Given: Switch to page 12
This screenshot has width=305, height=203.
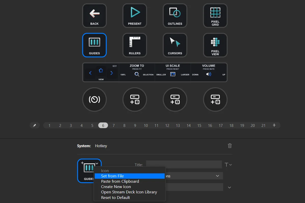Looking at the screenshot, I should [x=167, y=125].
